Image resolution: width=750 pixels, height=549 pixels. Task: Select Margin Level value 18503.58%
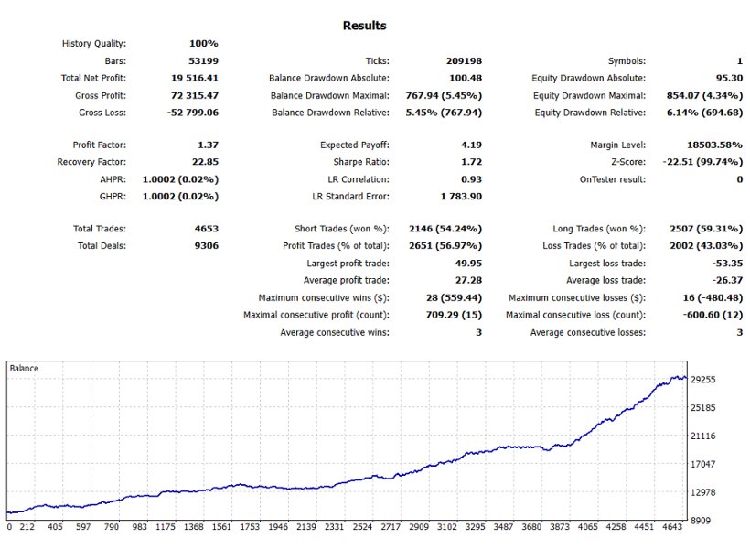(714, 145)
